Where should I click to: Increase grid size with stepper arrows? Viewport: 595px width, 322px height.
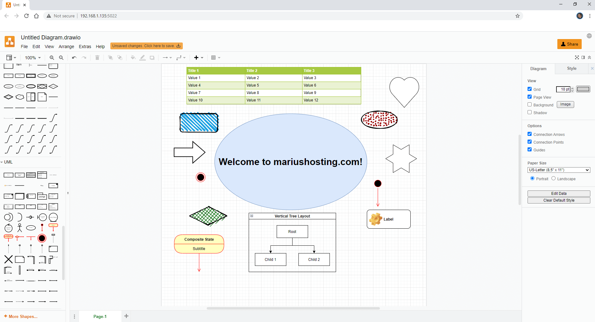572,88
